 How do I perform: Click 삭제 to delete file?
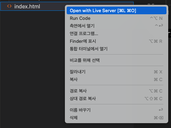[117, 118]
